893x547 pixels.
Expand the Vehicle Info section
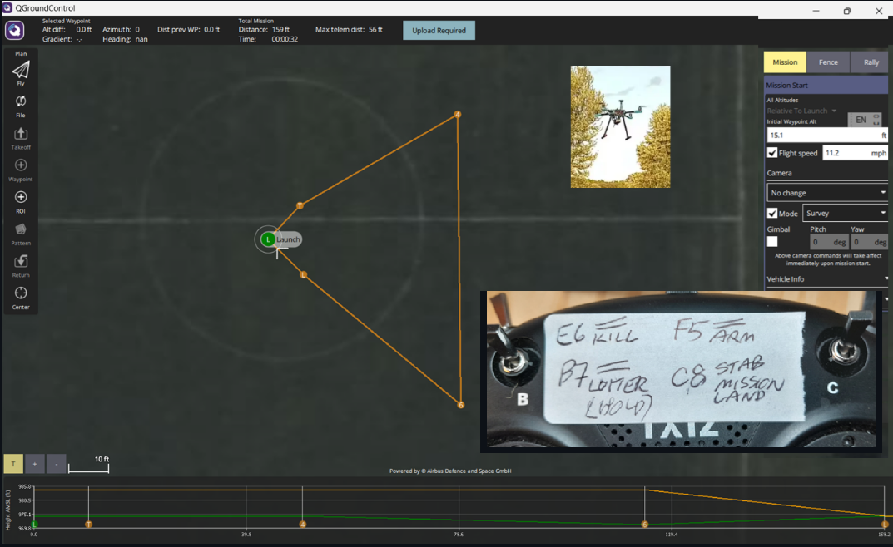click(x=826, y=278)
